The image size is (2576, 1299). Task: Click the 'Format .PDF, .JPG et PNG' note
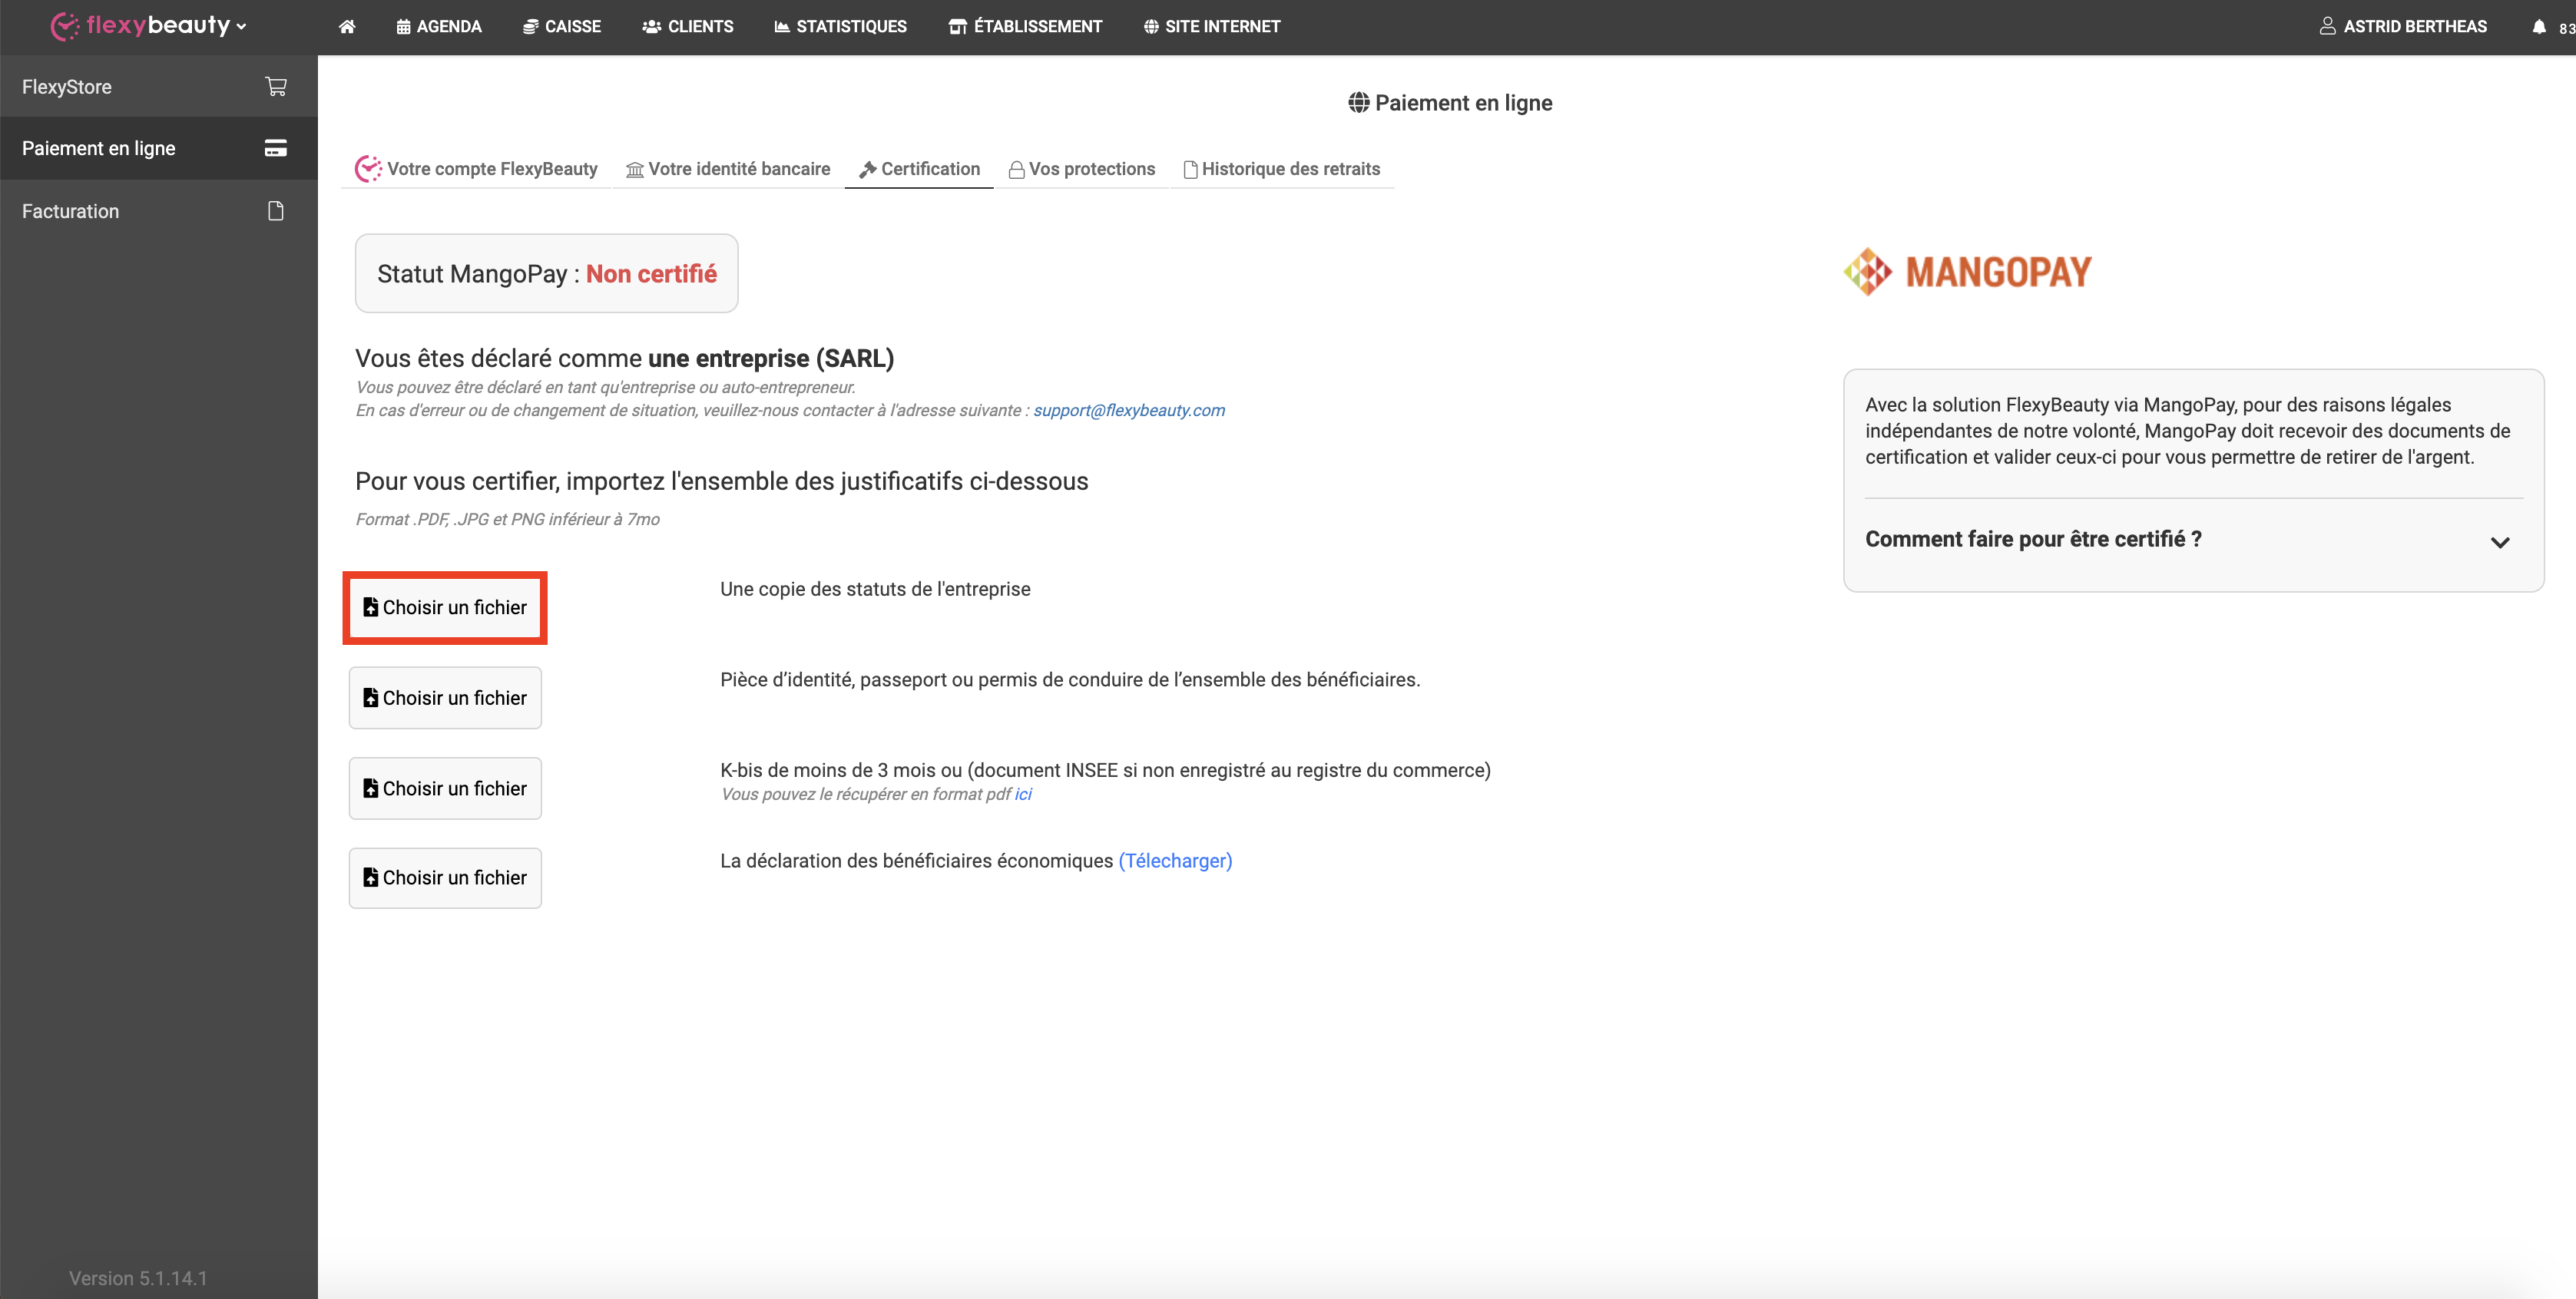click(x=507, y=520)
